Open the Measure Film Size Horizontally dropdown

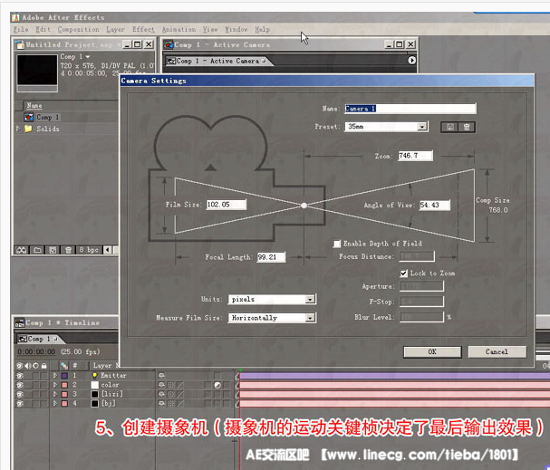(x=310, y=318)
